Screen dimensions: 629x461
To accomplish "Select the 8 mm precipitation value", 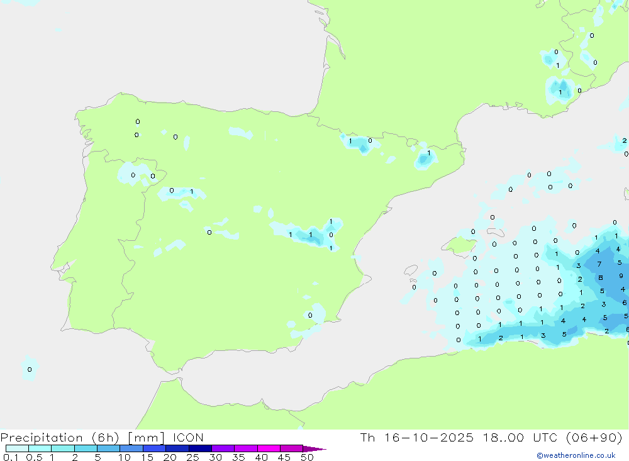I will [601, 277].
